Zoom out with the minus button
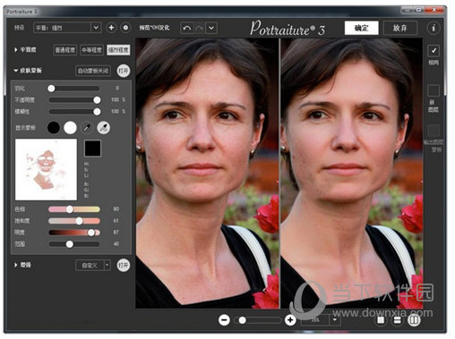 pyautogui.click(x=224, y=320)
